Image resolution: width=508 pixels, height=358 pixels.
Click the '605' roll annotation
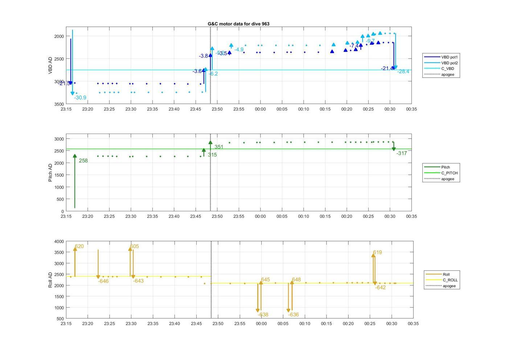click(x=134, y=246)
